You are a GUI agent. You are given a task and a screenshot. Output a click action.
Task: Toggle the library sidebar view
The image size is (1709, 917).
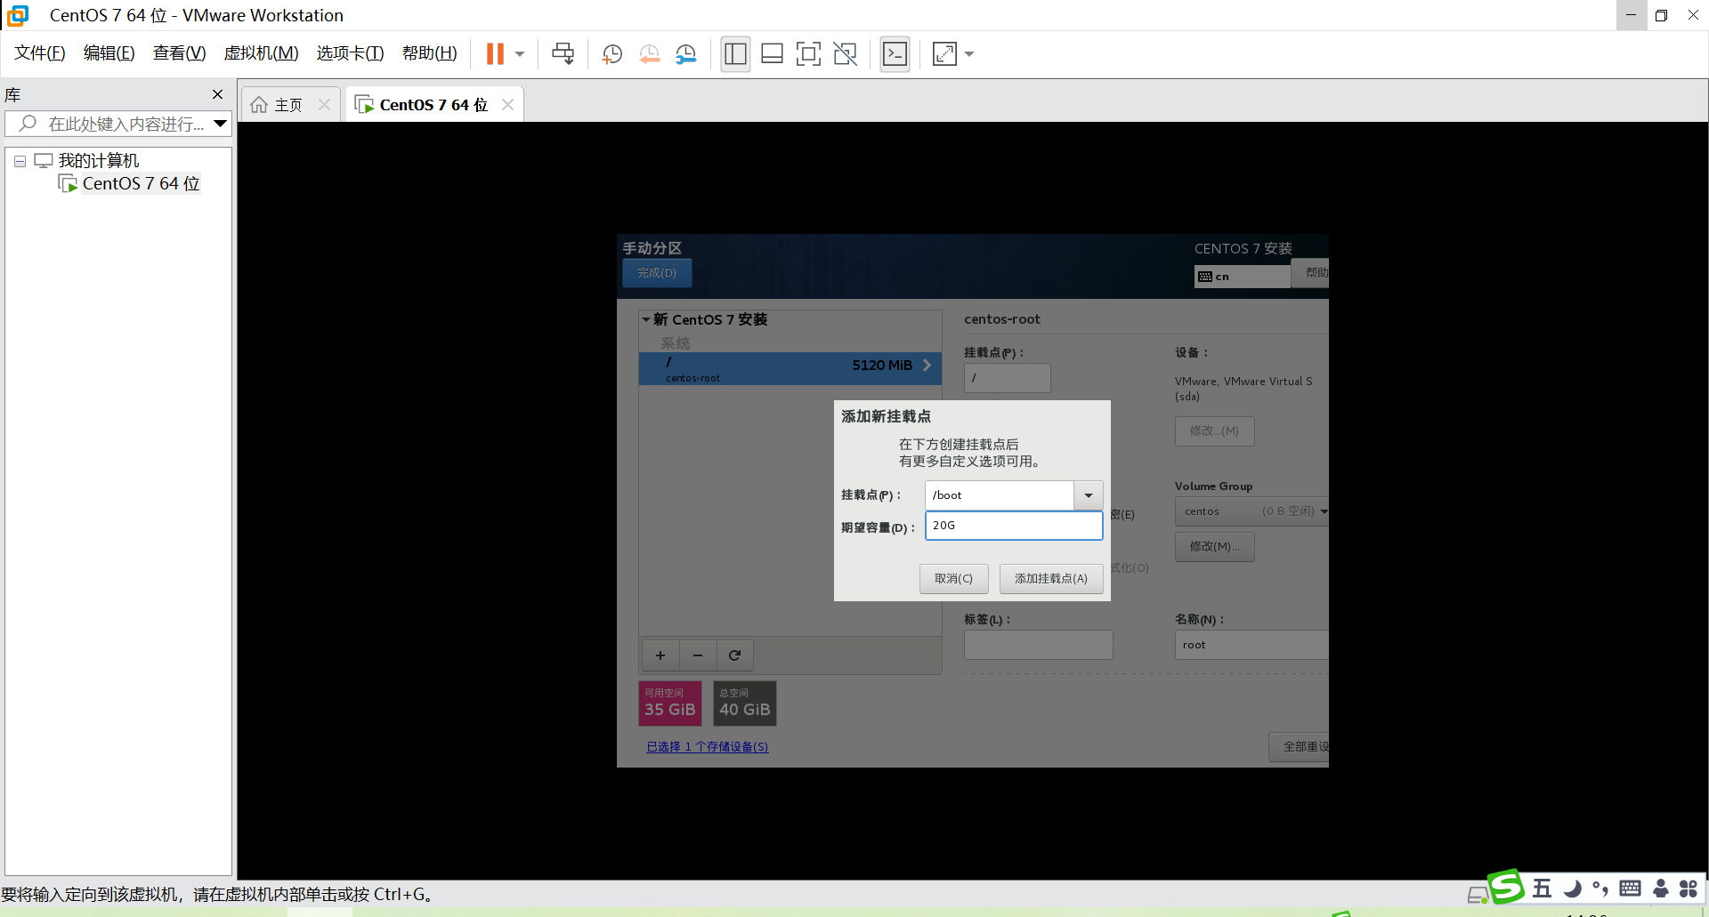coord(735,54)
